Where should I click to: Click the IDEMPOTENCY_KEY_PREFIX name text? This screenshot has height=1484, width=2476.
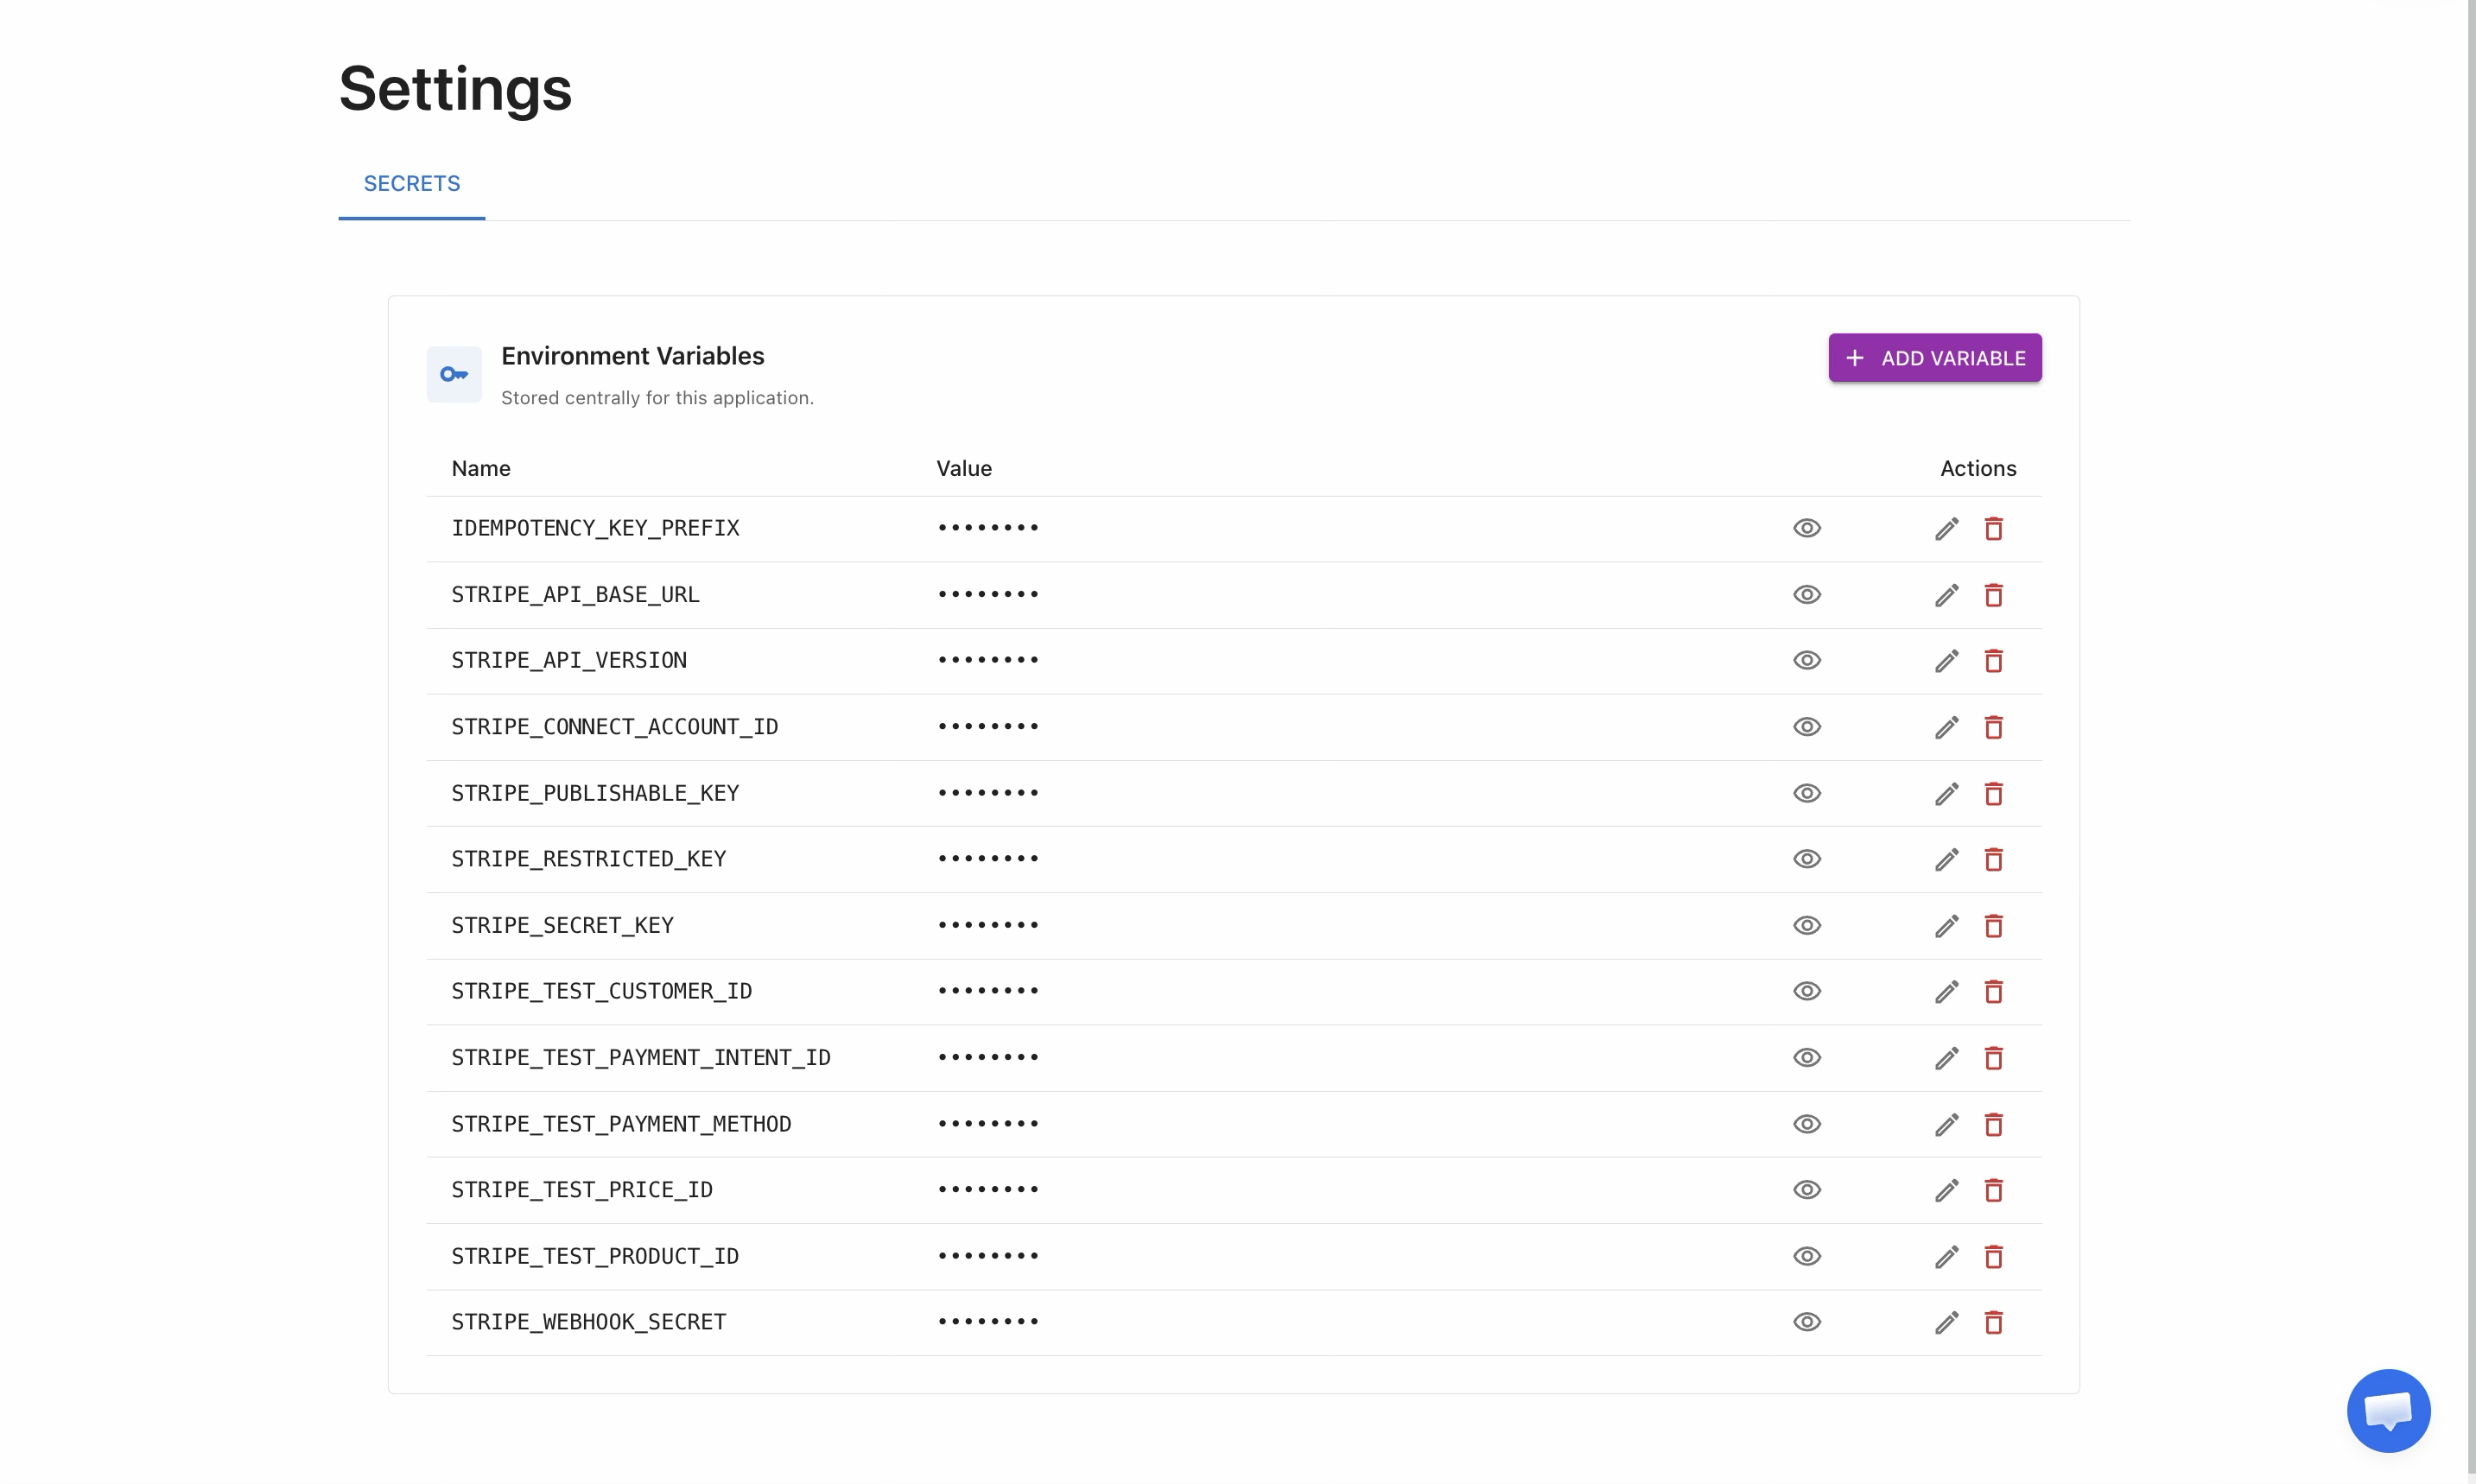coord(595,528)
